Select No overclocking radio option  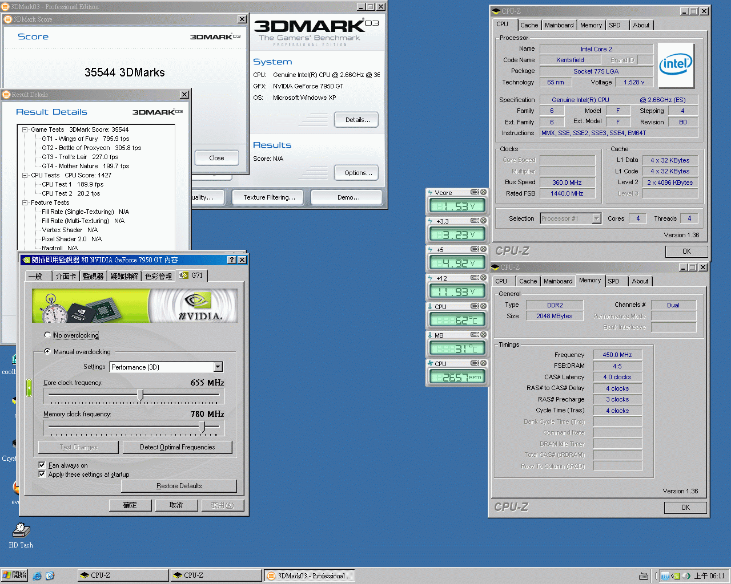pyautogui.click(x=47, y=335)
